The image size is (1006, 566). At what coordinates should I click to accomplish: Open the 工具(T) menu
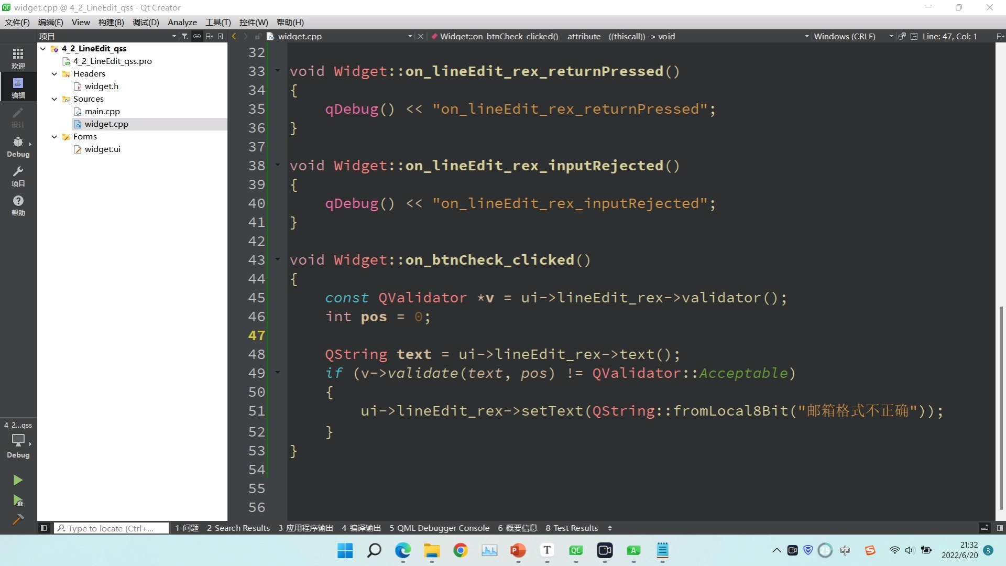click(x=218, y=22)
